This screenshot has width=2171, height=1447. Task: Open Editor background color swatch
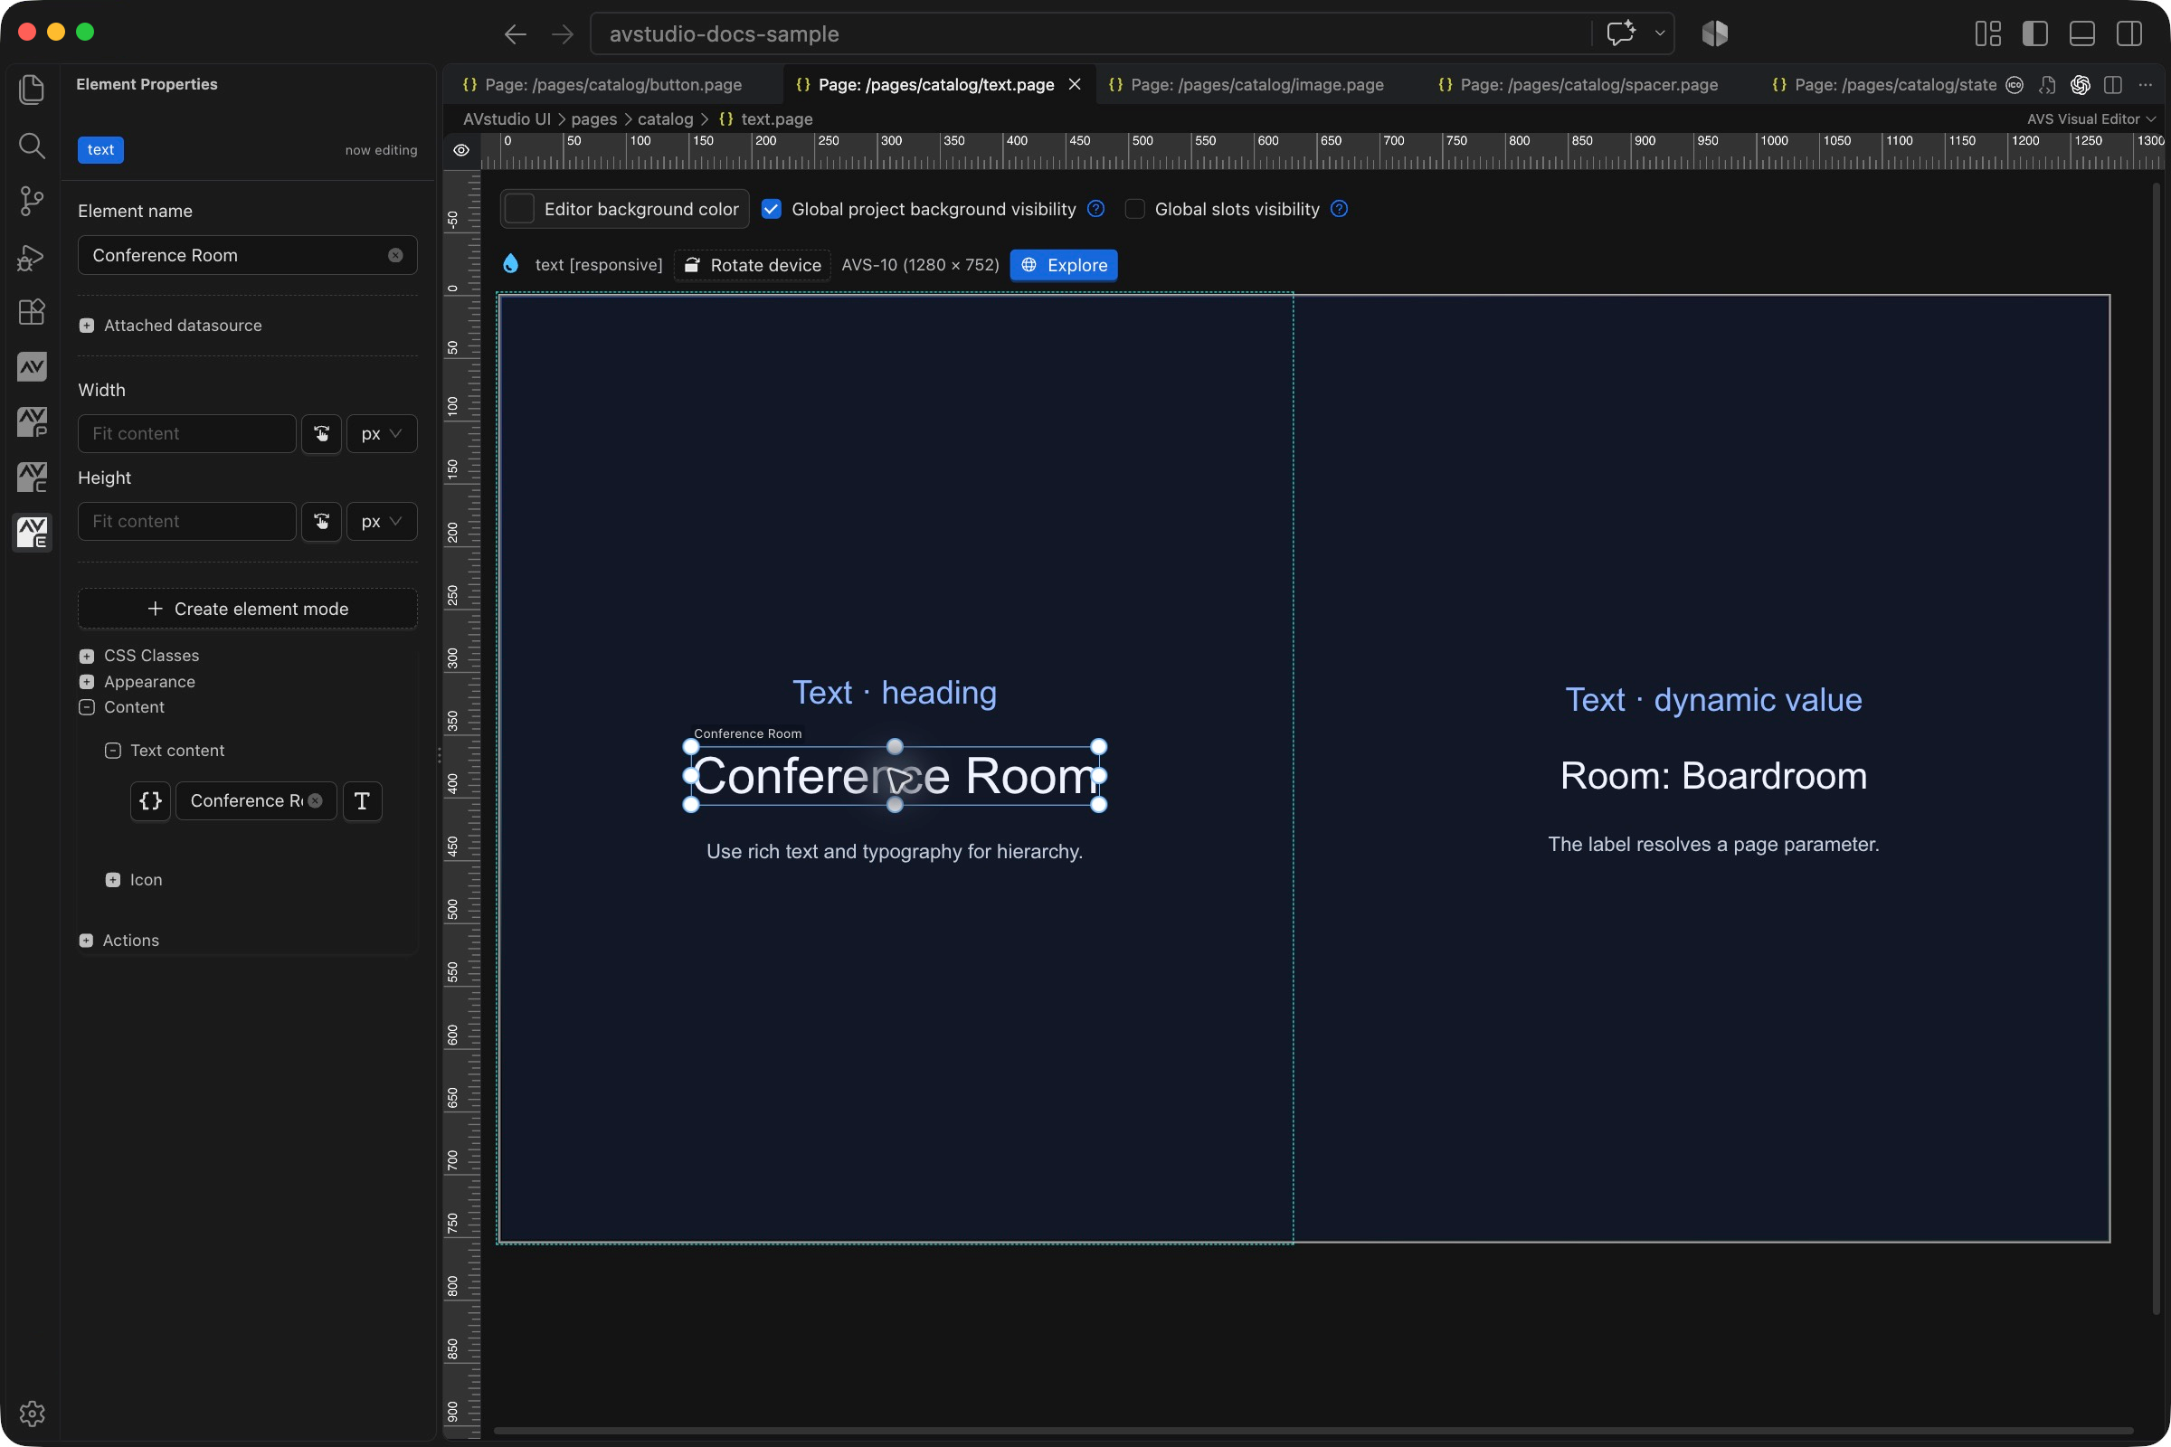[x=519, y=210]
